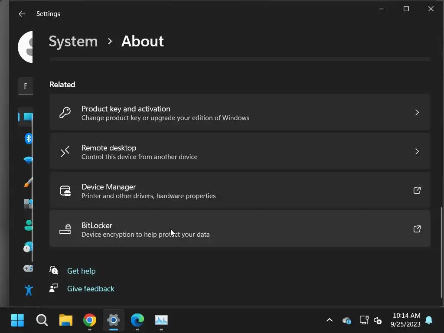Image resolution: width=444 pixels, height=333 pixels.
Task: Click the muted volume tray icon
Action: 378,320
